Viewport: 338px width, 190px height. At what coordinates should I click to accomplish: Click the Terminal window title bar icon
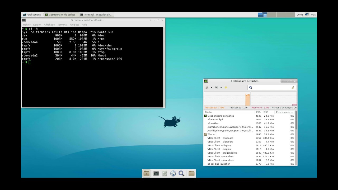(x=24, y=20)
